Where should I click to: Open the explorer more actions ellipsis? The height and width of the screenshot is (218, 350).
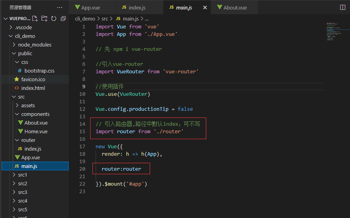point(60,7)
